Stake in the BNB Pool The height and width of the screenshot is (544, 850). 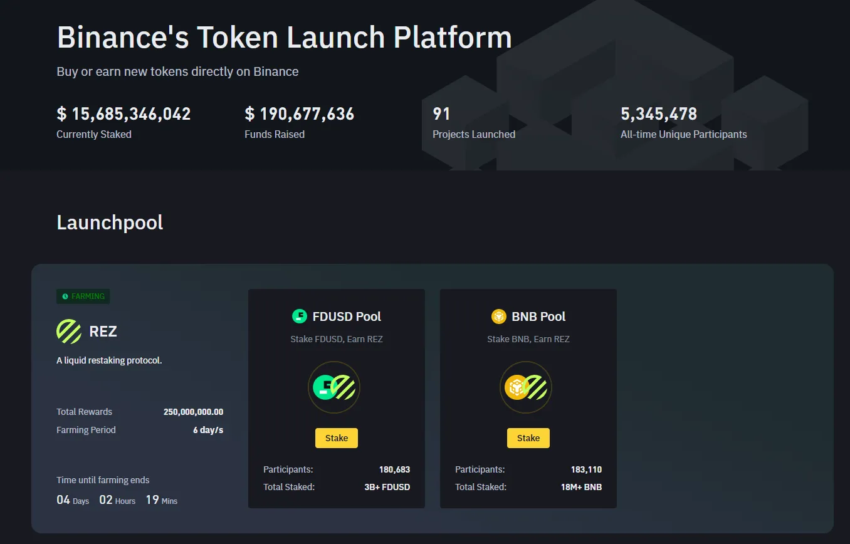[x=528, y=438]
